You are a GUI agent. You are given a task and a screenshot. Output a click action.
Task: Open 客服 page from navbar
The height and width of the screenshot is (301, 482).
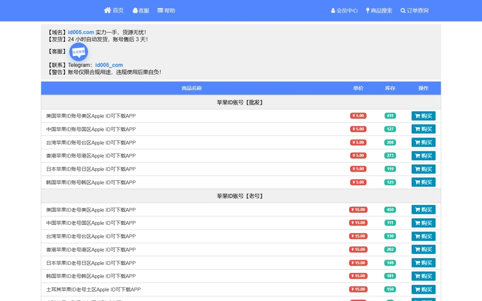point(141,10)
